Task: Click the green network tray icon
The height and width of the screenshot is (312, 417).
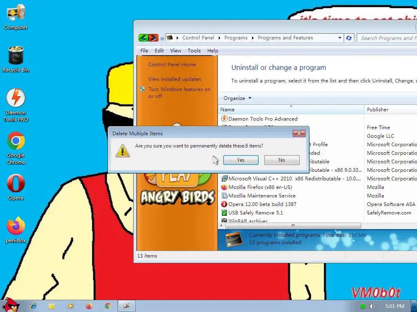Action: [362, 306]
